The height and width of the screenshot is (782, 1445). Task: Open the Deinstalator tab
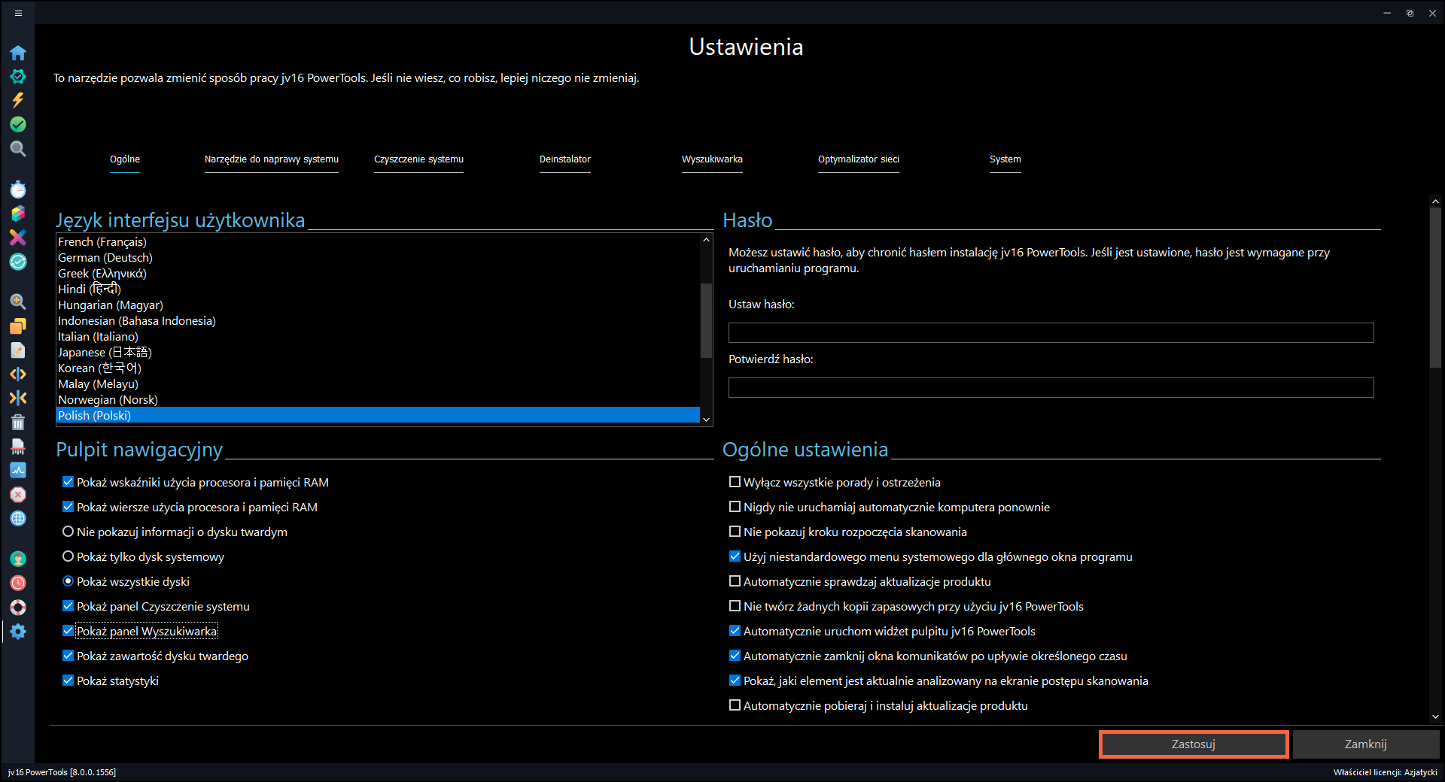(x=565, y=159)
